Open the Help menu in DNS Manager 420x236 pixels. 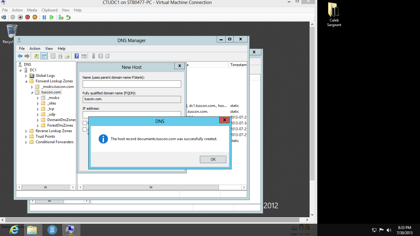[x=61, y=49]
